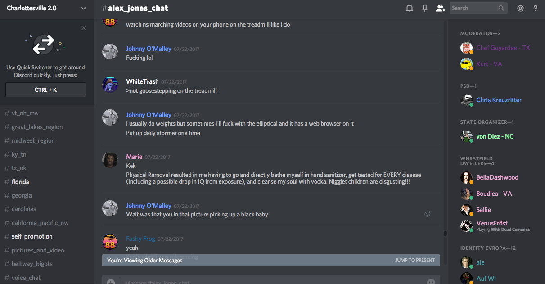The width and height of the screenshot is (545, 284).
Task: Select Chris Kreuzritter in the member list
Action: pos(499,100)
